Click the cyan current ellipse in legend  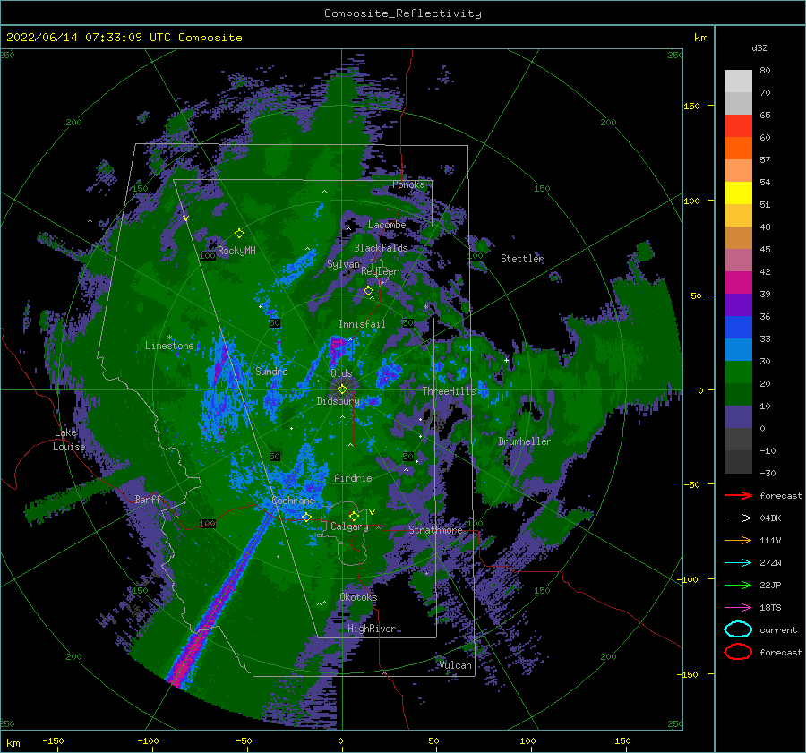pos(738,629)
